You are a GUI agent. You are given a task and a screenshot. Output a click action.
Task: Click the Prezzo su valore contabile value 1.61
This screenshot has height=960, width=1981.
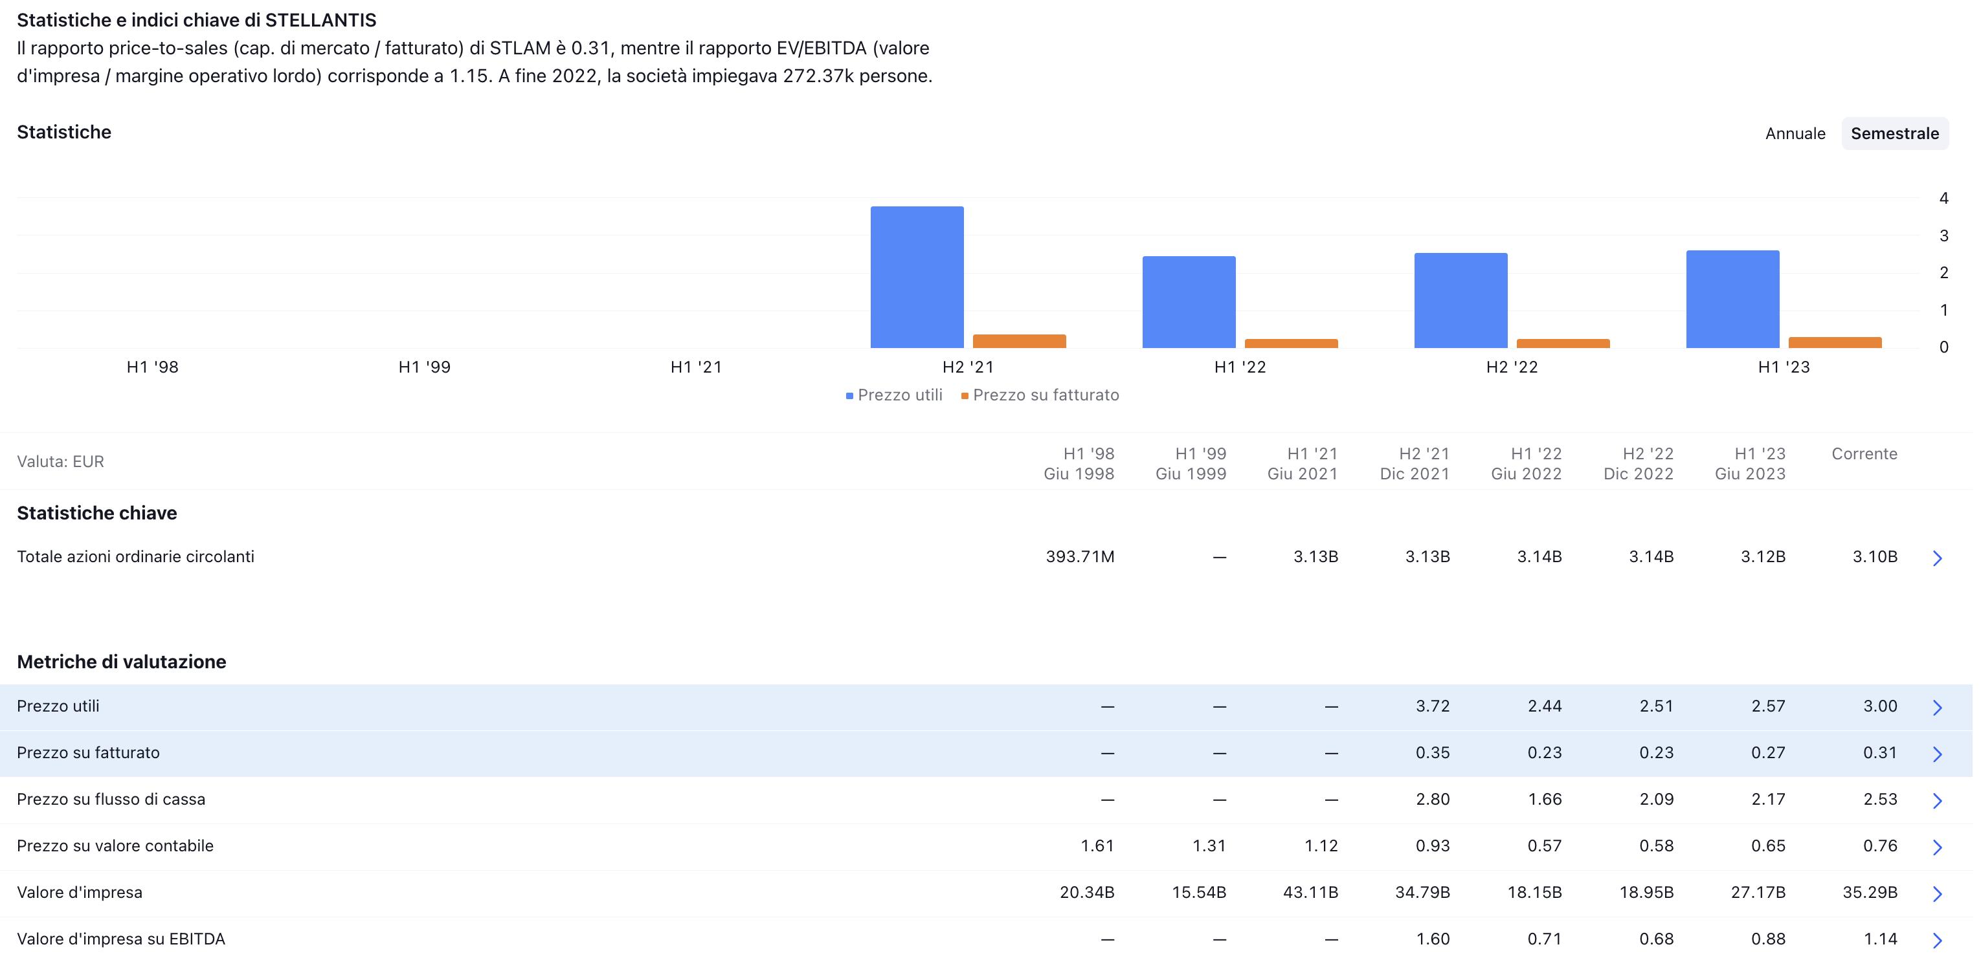click(x=1097, y=845)
